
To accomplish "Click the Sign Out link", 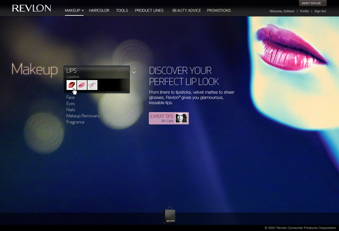I will (x=320, y=11).
